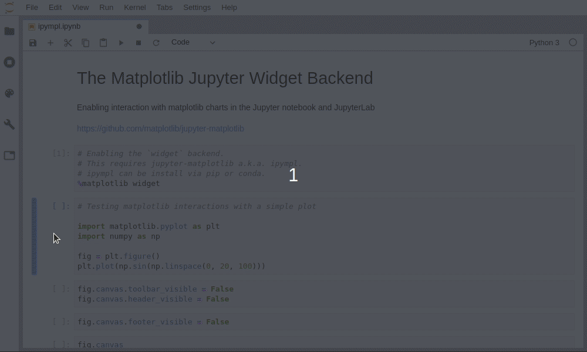Cut the selected cell with scissors icon
This screenshot has height=352, width=587.
coord(68,42)
